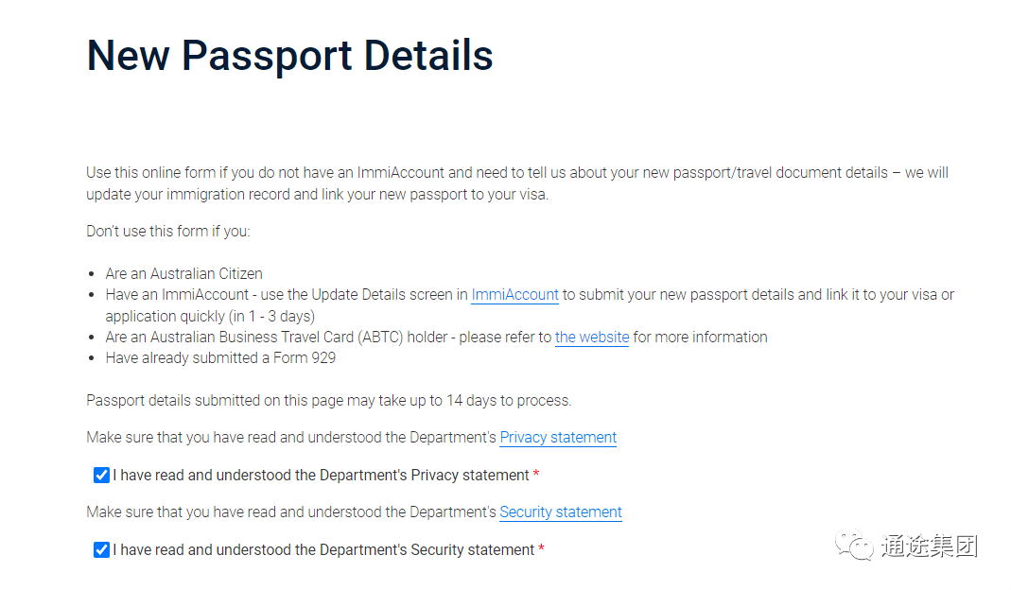The width and height of the screenshot is (1011, 590).
Task: Uncheck the Security statement checkbox
Action: pos(101,550)
